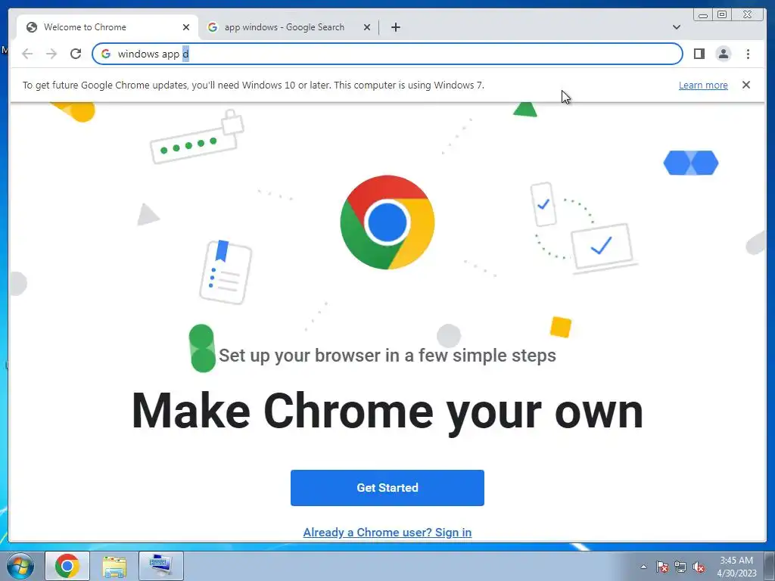Minimize the Chrome window
The image size is (775, 581).
click(x=703, y=14)
